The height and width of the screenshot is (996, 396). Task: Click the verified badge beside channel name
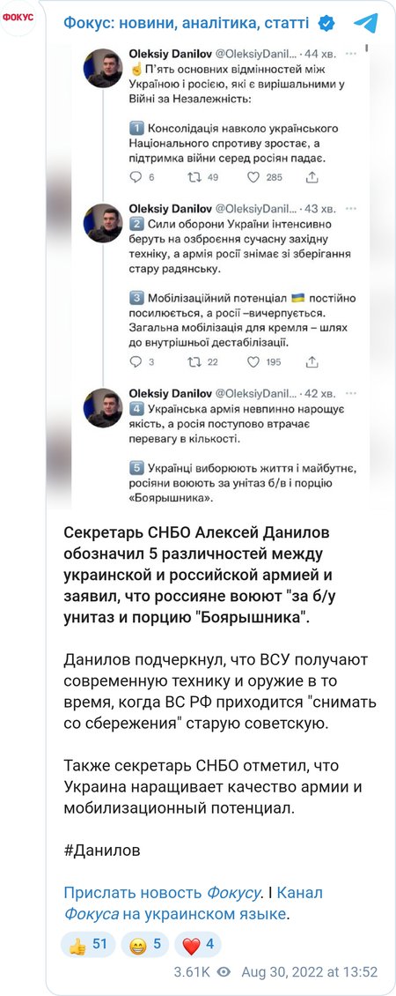pos(326,24)
